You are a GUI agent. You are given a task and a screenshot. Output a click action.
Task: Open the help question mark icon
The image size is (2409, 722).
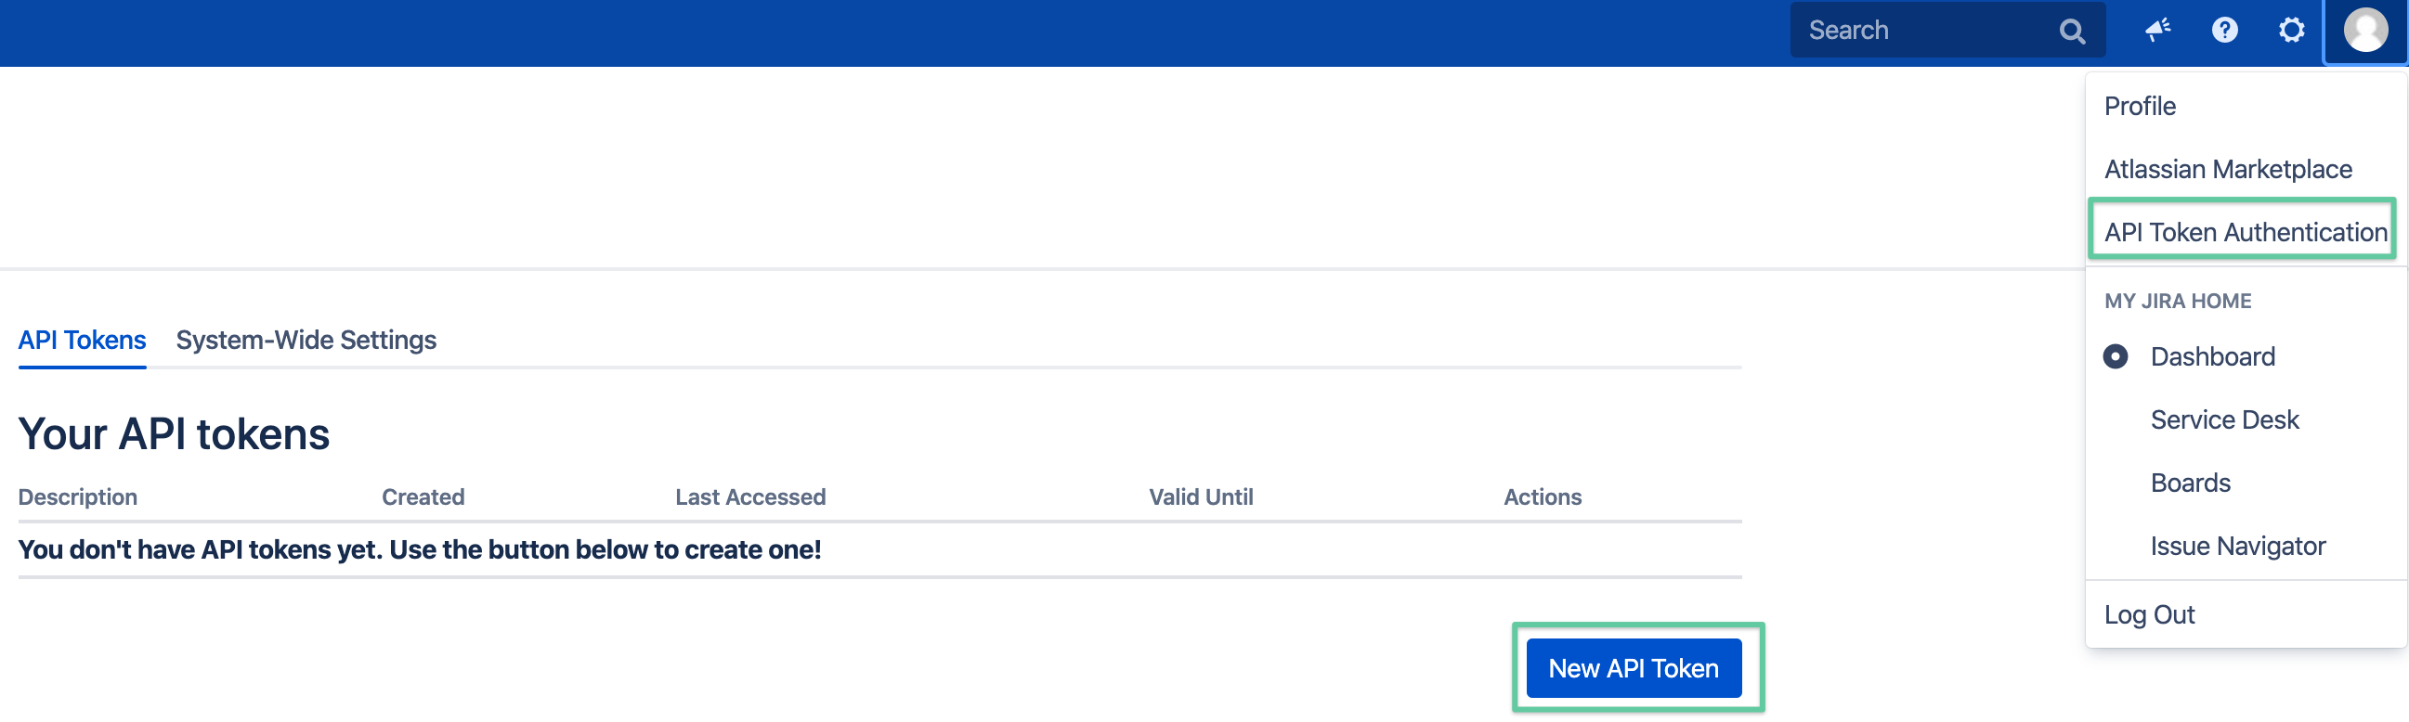point(2225,31)
